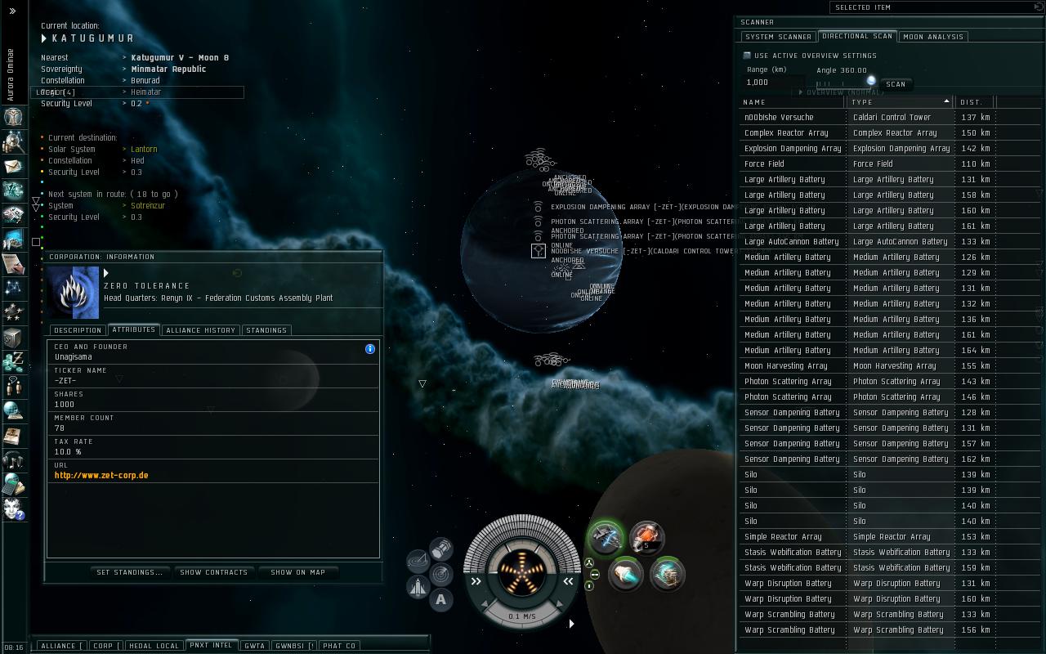Open the star map icon in sidebar
Screen dimensions: 1046x654
[x=13, y=288]
